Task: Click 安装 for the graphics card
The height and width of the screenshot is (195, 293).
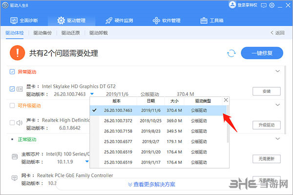Action: (x=267, y=92)
